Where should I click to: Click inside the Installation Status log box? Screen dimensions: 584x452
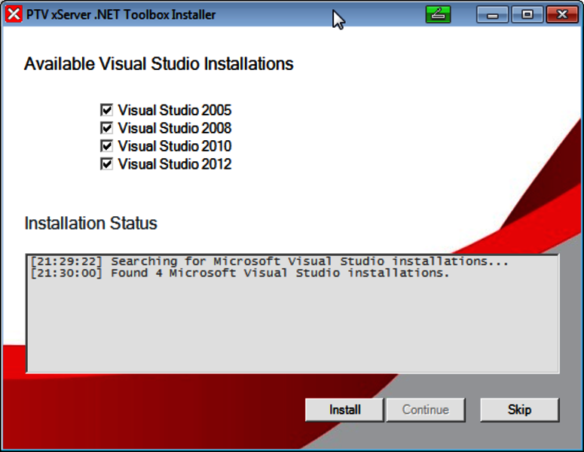292,313
